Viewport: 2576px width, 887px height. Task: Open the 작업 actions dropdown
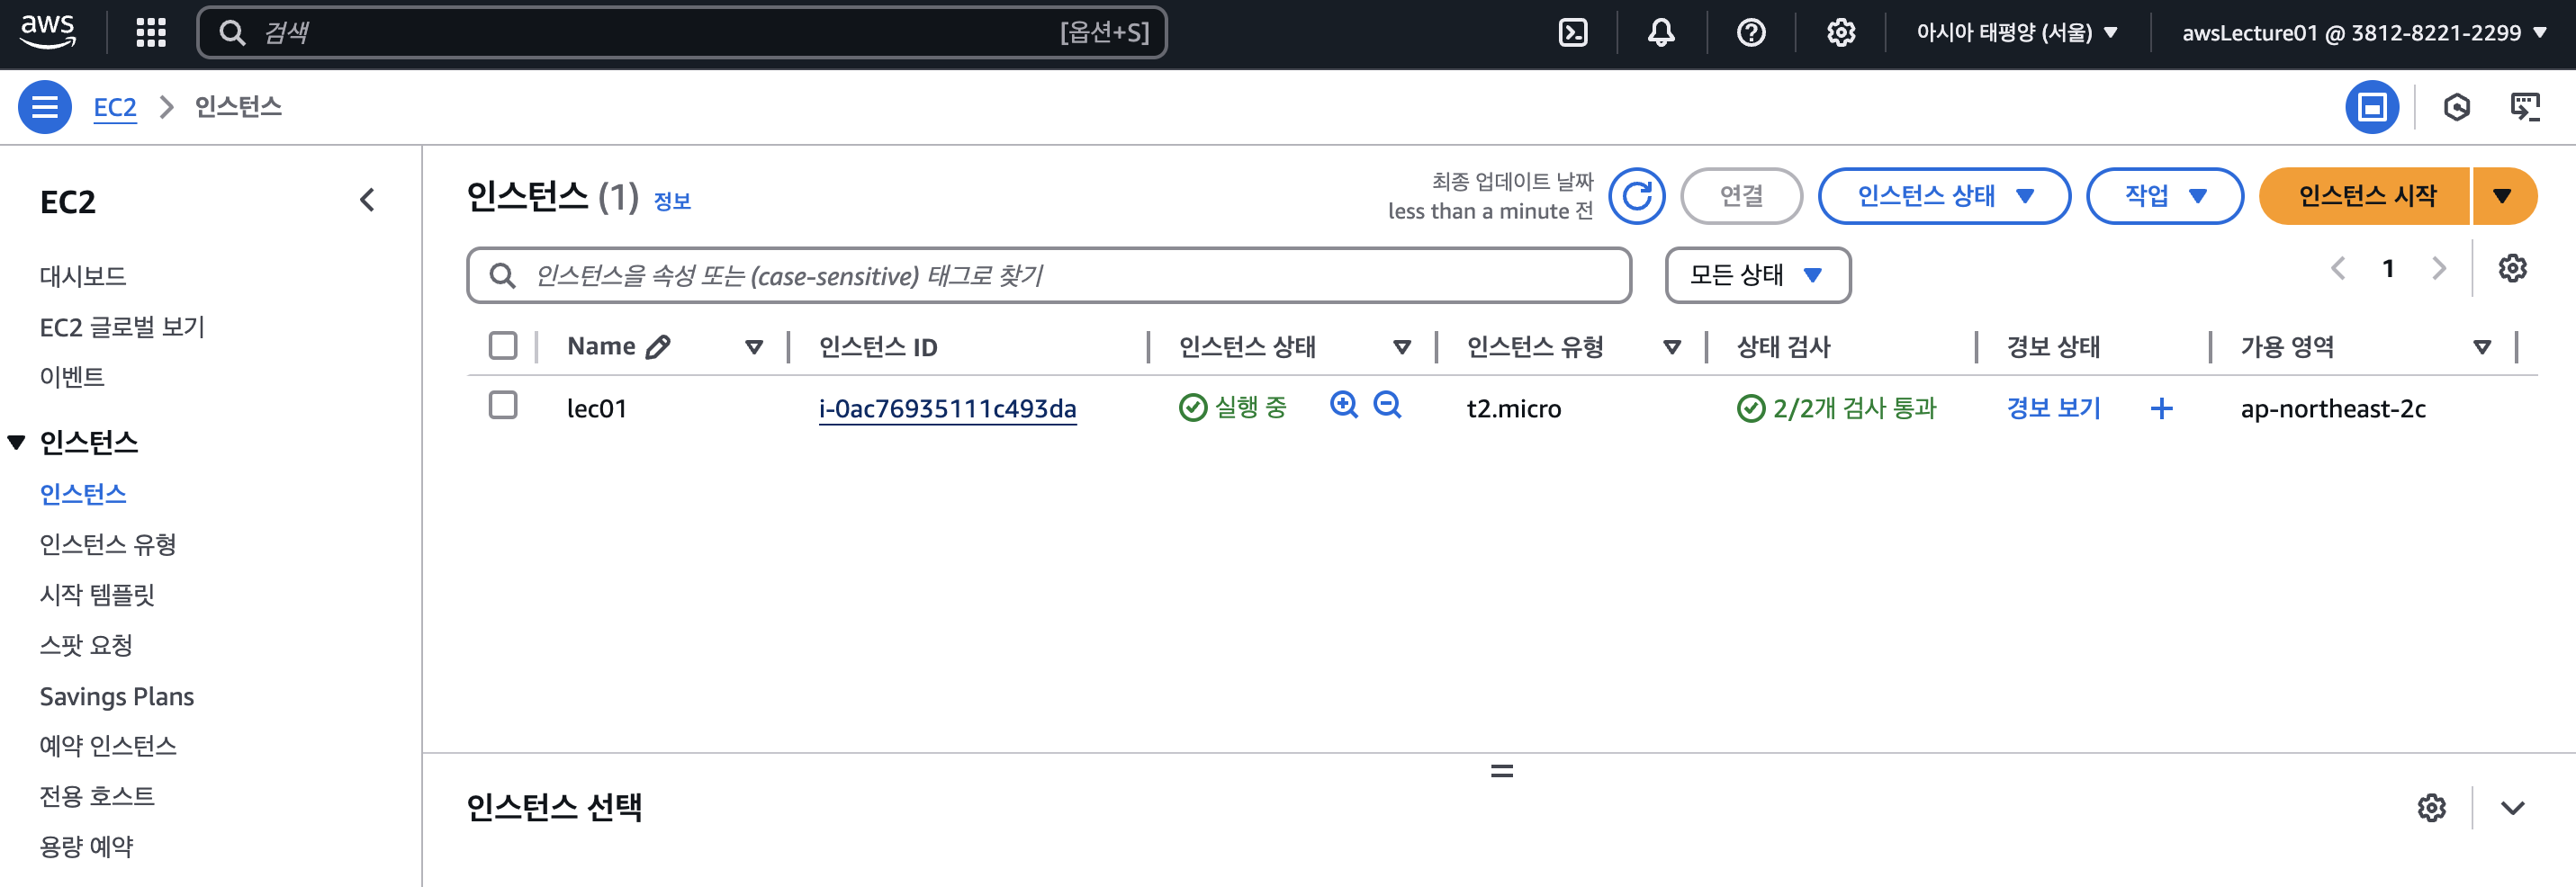coord(2164,196)
